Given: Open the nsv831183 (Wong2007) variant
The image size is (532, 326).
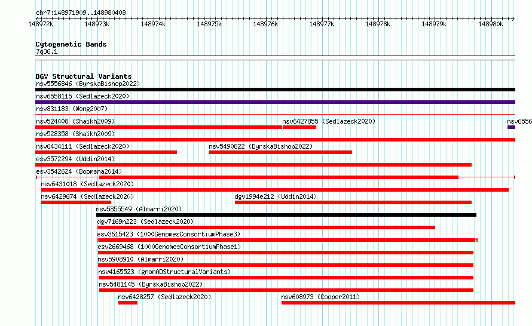Looking at the screenshot, I should pyautogui.click(x=72, y=109).
